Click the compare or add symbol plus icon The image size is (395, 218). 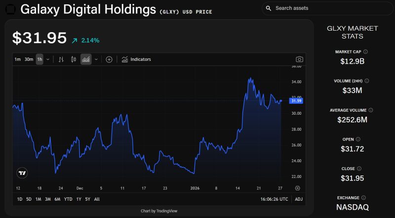click(109, 59)
